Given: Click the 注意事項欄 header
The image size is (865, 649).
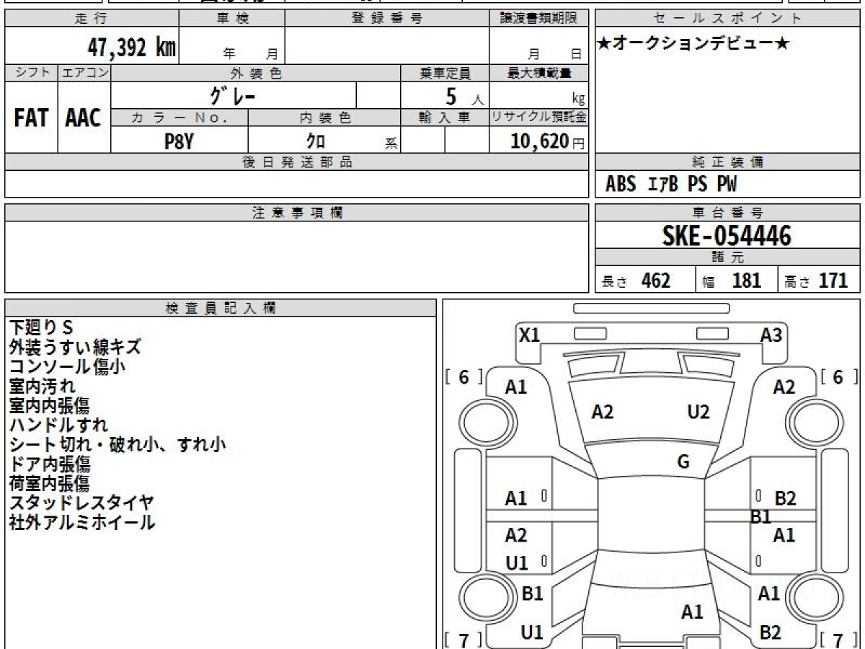Looking at the screenshot, I should coord(297,213).
